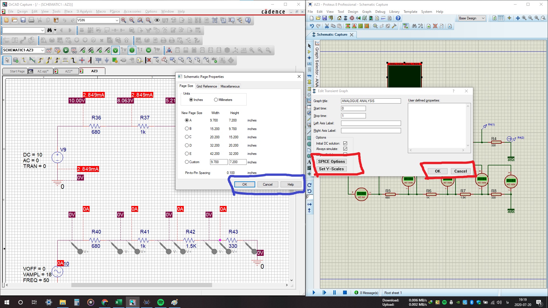The width and height of the screenshot is (548, 308).
Task: Toggle the Initial DC solution checkbox
Action: [x=345, y=143]
